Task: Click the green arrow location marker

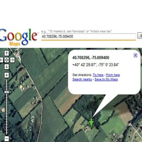Action: 91,124
